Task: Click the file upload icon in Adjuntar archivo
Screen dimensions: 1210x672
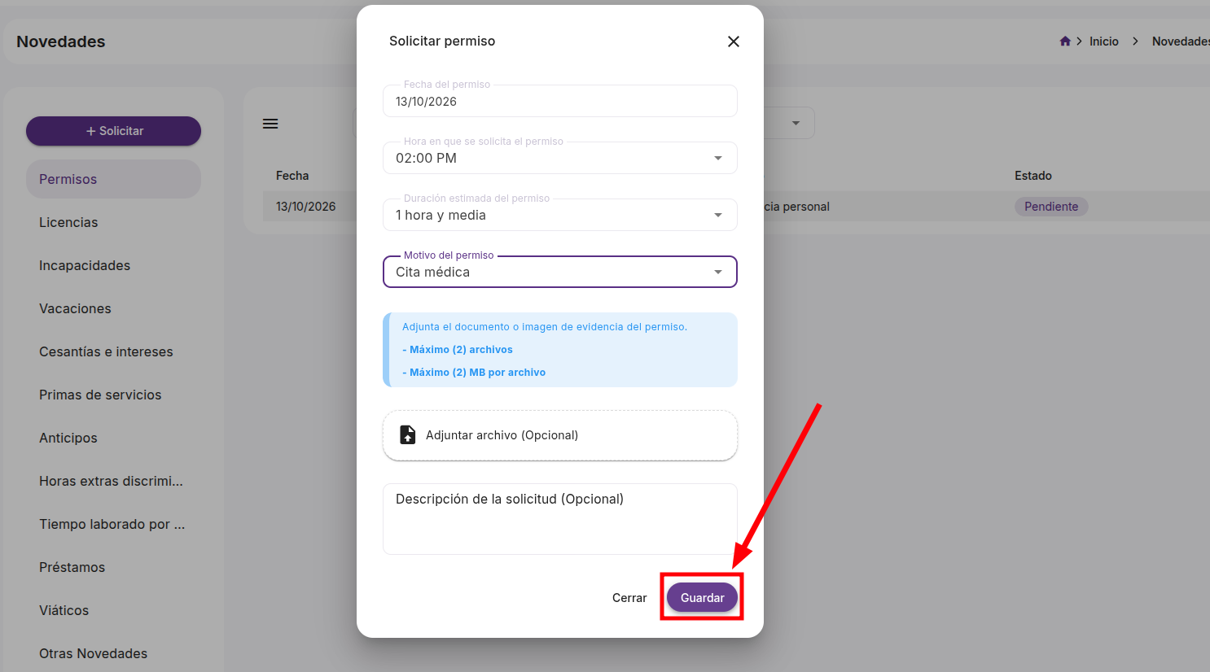Action: pyautogui.click(x=408, y=435)
